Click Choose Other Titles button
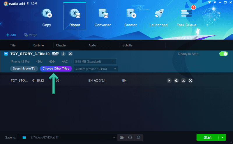Image resolution: width=233 pixels, height=144 pixels. coord(56,69)
